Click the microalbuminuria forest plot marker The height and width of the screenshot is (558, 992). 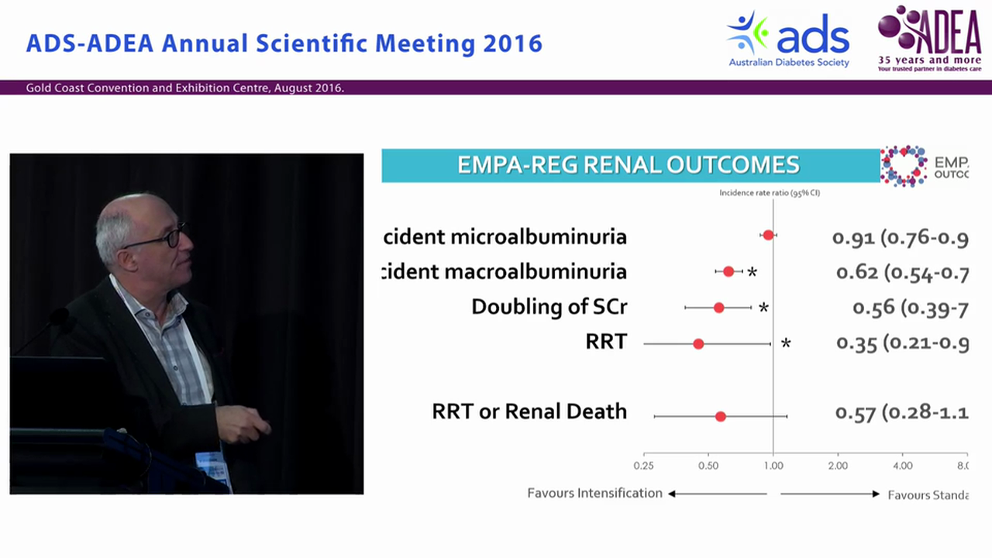pos(767,235)
